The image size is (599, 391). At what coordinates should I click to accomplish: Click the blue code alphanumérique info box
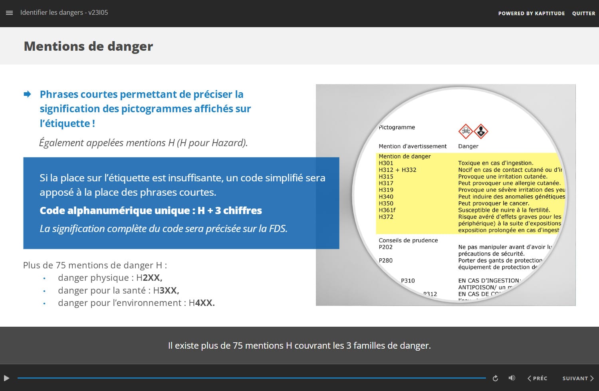click(181, 203)
